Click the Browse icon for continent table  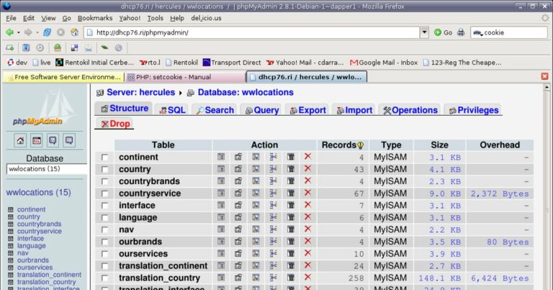221,157
